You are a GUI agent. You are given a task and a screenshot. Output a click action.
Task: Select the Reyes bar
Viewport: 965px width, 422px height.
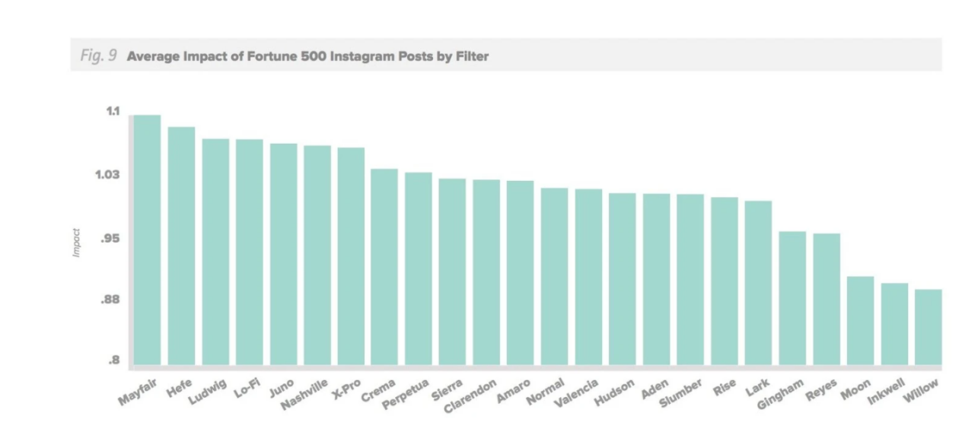click(826, 299)
